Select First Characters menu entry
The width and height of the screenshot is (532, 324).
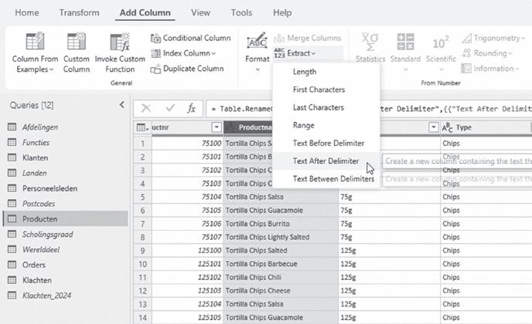pos(319,89)
